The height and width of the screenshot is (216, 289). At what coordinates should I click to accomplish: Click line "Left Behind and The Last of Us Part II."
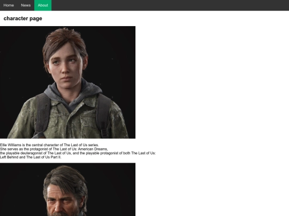[31, 157]
